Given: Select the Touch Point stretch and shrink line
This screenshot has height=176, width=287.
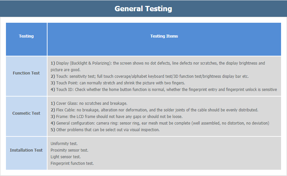Looking at the screenshot, I should pyautogui.click(x=118, y=83).
